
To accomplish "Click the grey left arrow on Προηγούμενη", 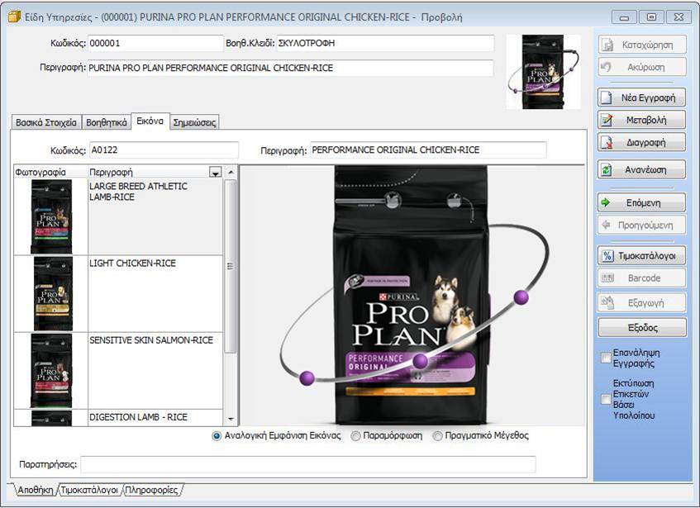I will pos(606,225).
